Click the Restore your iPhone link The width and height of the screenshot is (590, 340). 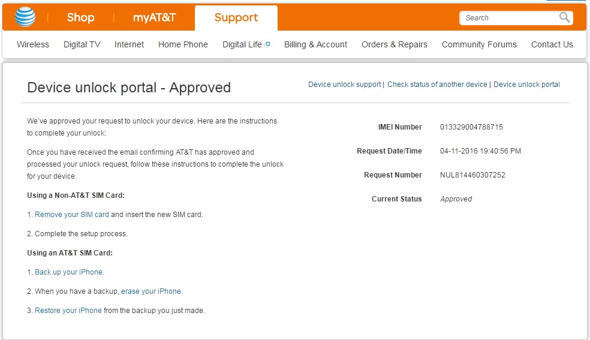point(68,310)
